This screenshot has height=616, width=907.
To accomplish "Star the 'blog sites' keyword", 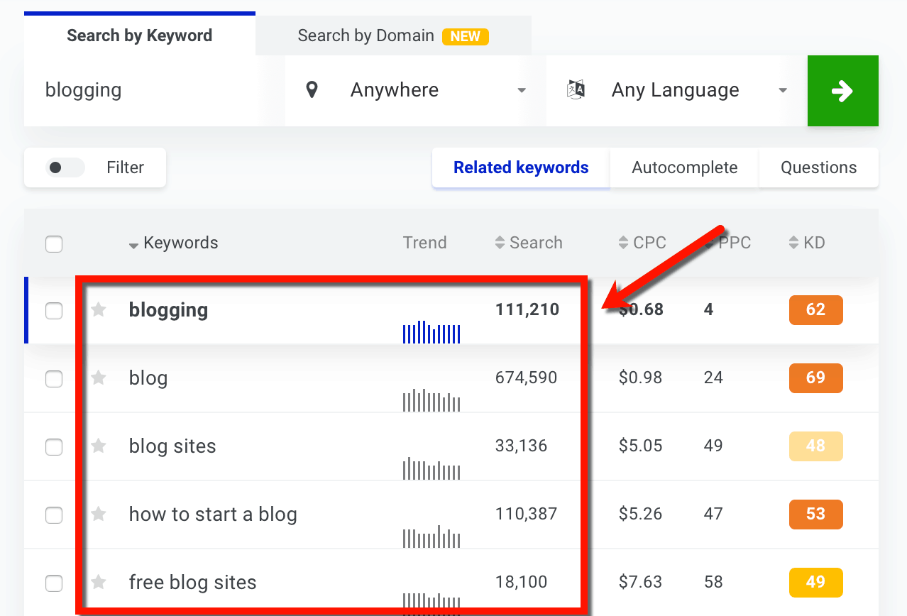I will pyautogui.click(x=99, y=446).
